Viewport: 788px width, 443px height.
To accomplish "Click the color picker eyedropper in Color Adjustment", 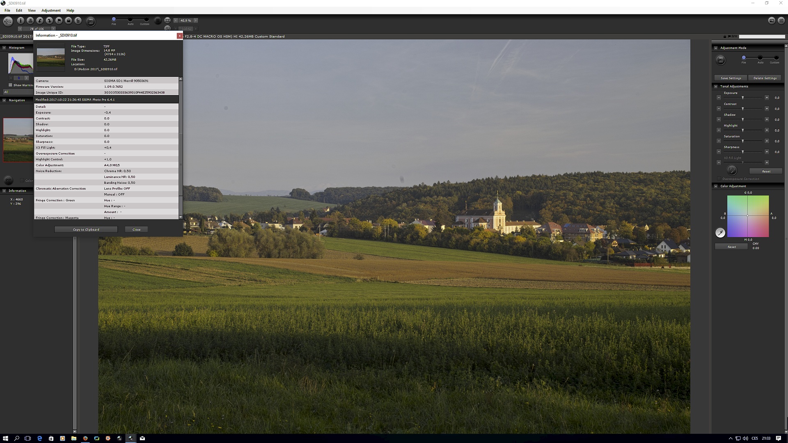I will click(720, 233).
